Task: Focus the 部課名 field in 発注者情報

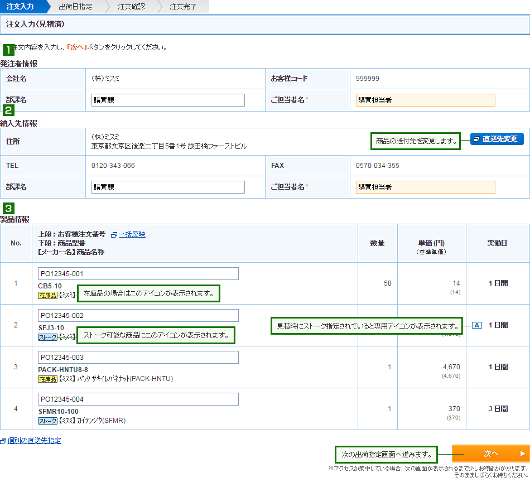Action: click(x=168, y=100)
